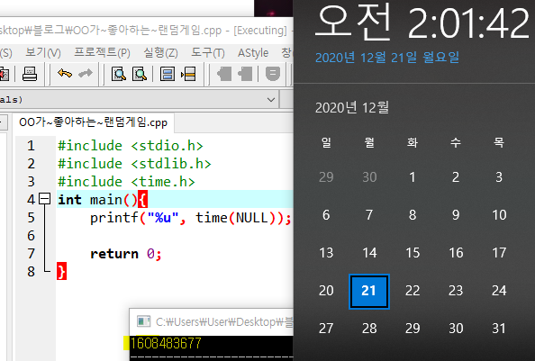Click the Toggle Bookmark toolbar icon
Viewport: 535px width, 361px height.
pos(224,74)
